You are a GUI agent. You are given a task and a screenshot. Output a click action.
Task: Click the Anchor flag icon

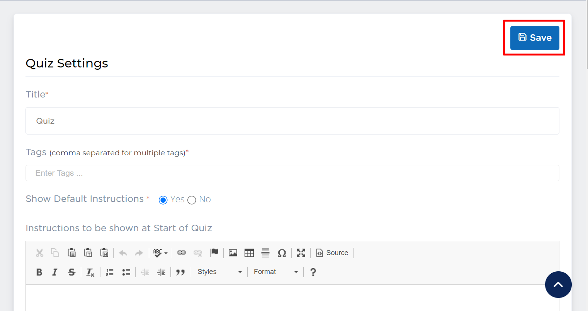coord(214,253)
